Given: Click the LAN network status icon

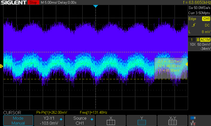Looking at the screenshot, I should (x=193, y=123).
